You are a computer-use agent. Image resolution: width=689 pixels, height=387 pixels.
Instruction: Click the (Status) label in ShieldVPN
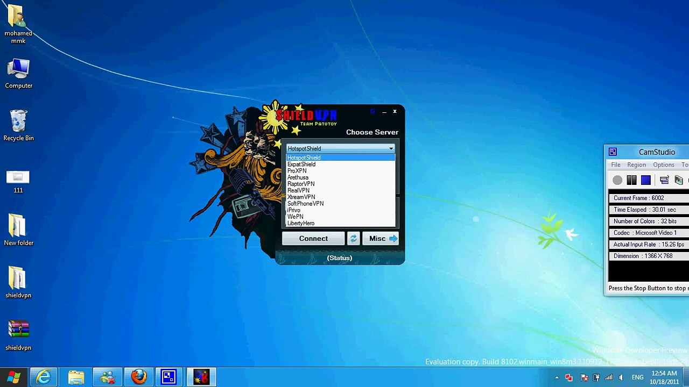coord(340,258)
